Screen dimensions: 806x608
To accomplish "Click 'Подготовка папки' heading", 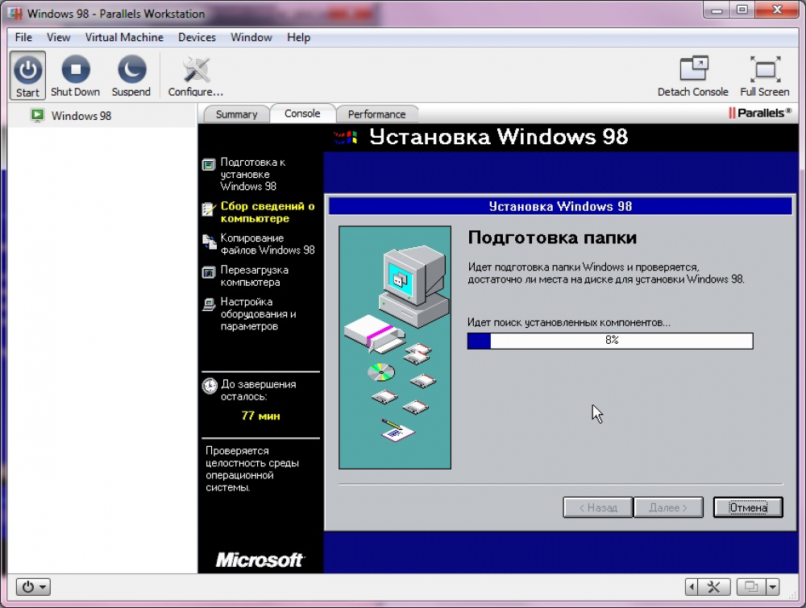I will pyautogui.click(x=552, y=238).
